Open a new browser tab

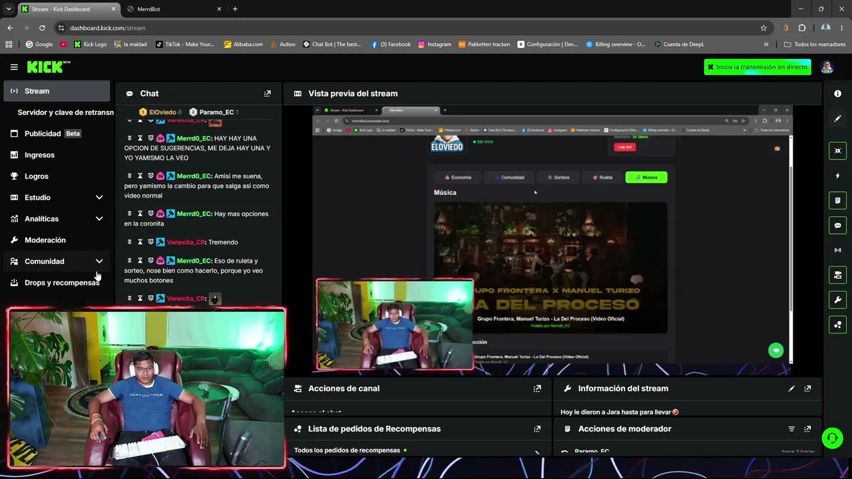point(235,9)
